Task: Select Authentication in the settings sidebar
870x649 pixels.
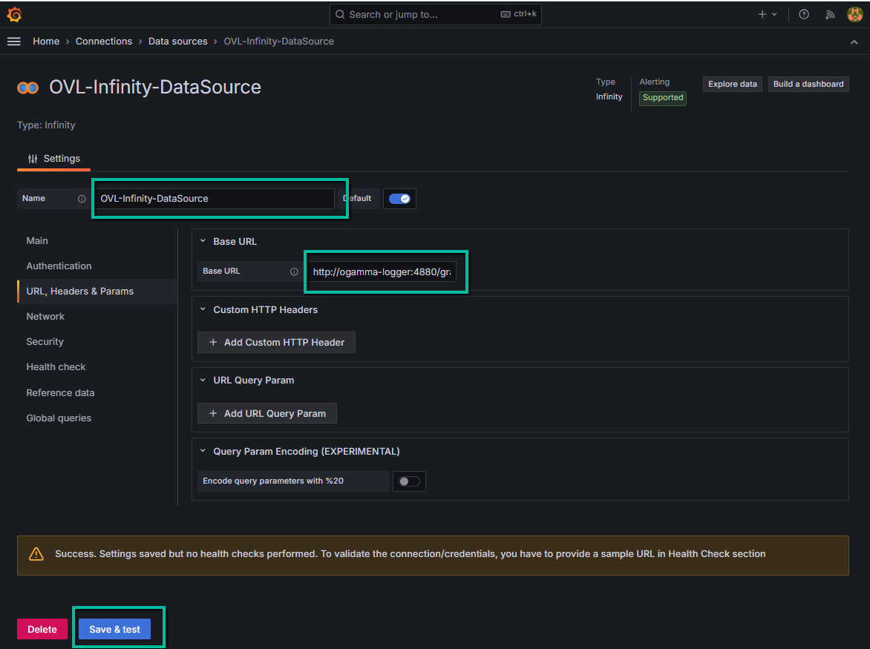Action: [x=59, y=266]
